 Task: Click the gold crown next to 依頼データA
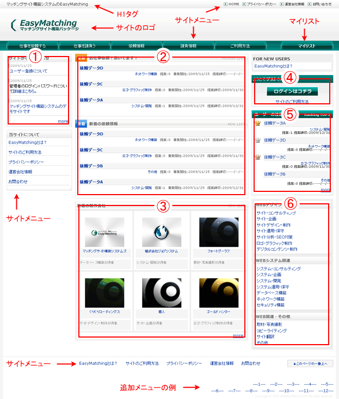click(x=258, y=123)
